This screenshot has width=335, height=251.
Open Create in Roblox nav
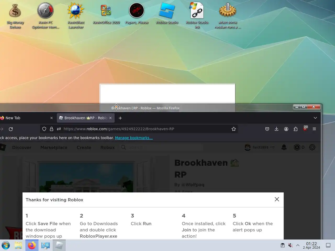pyautogui.click(x=84, y=147)
